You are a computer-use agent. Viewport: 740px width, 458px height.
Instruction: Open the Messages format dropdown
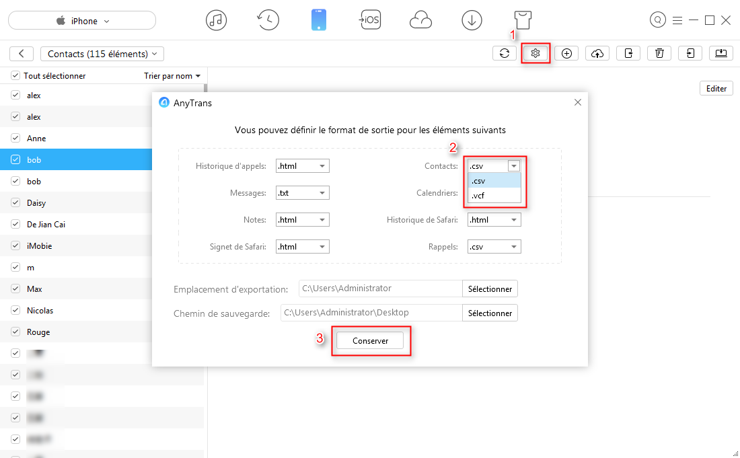303,192
